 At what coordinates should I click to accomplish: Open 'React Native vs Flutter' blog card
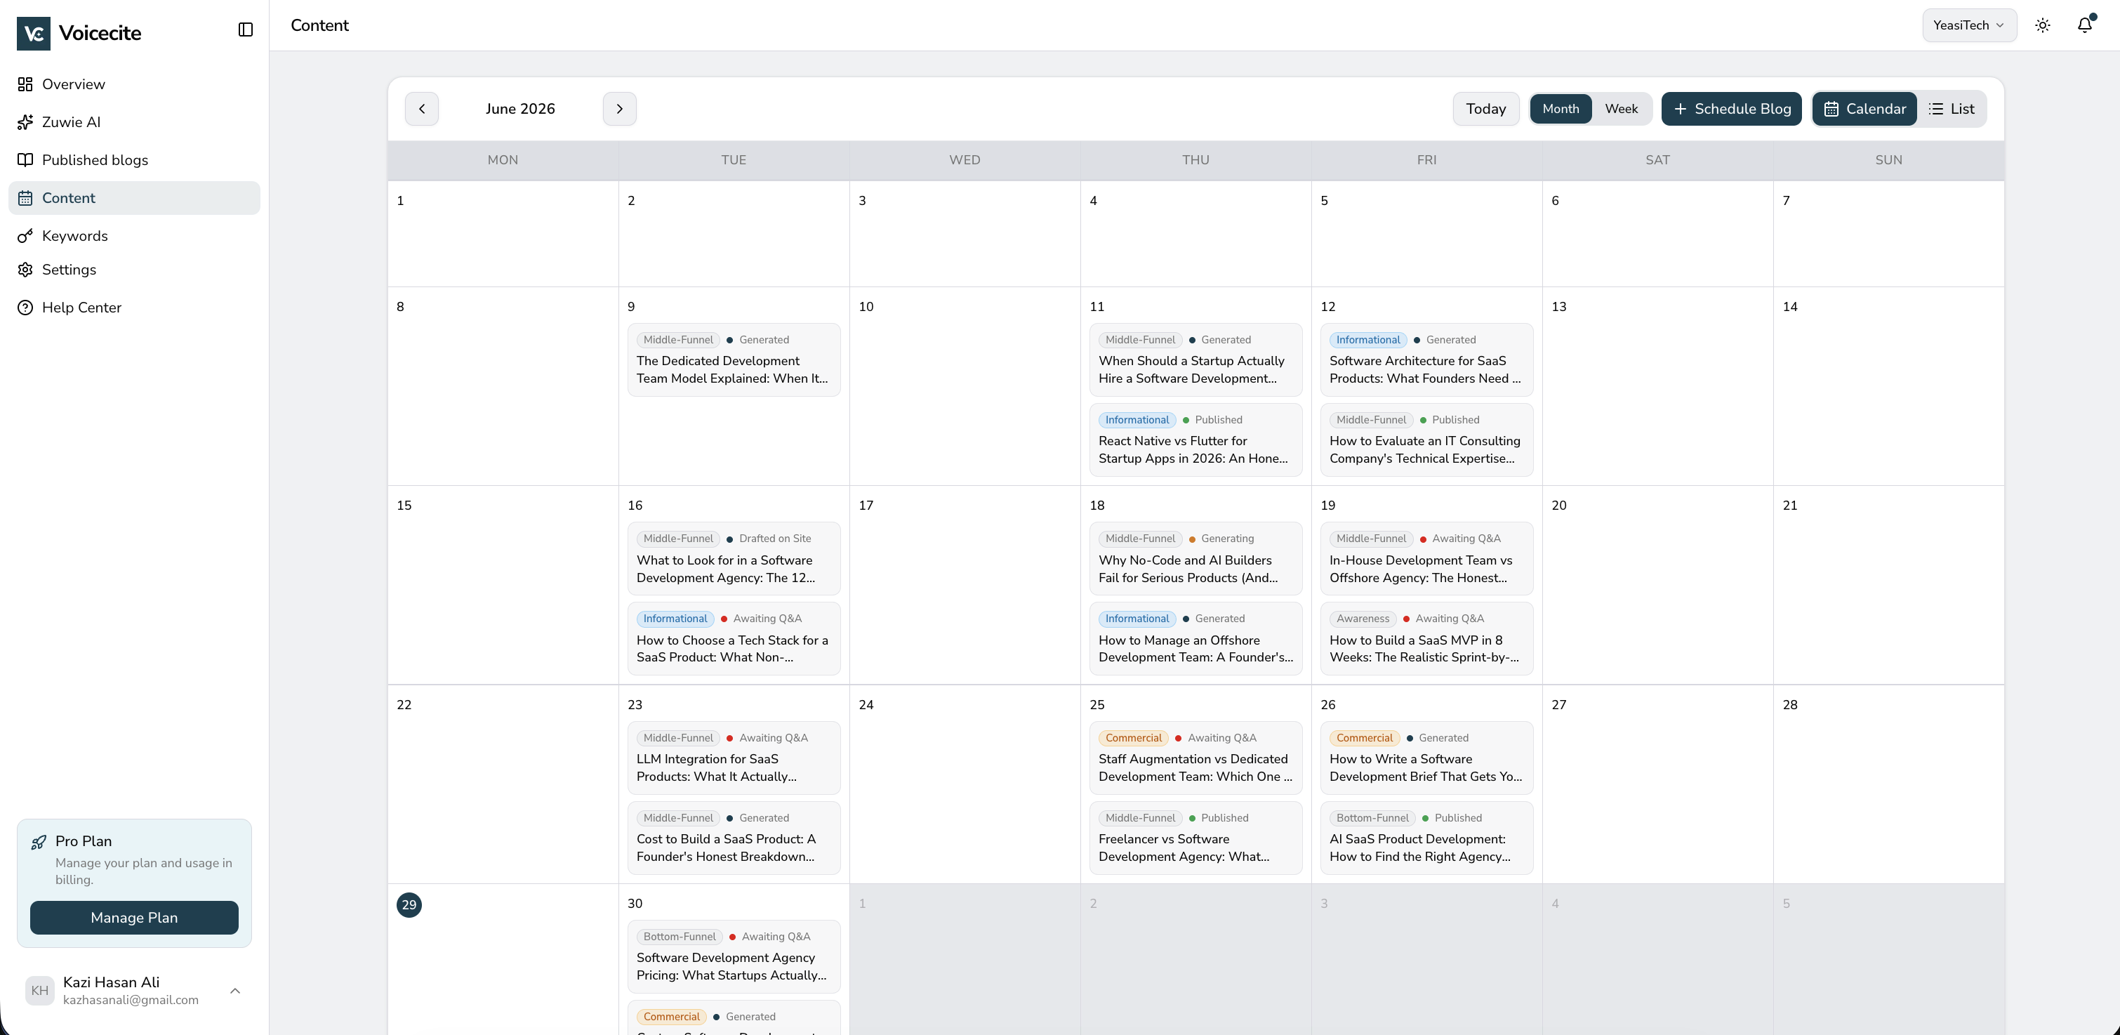[x=1195, y=440]
